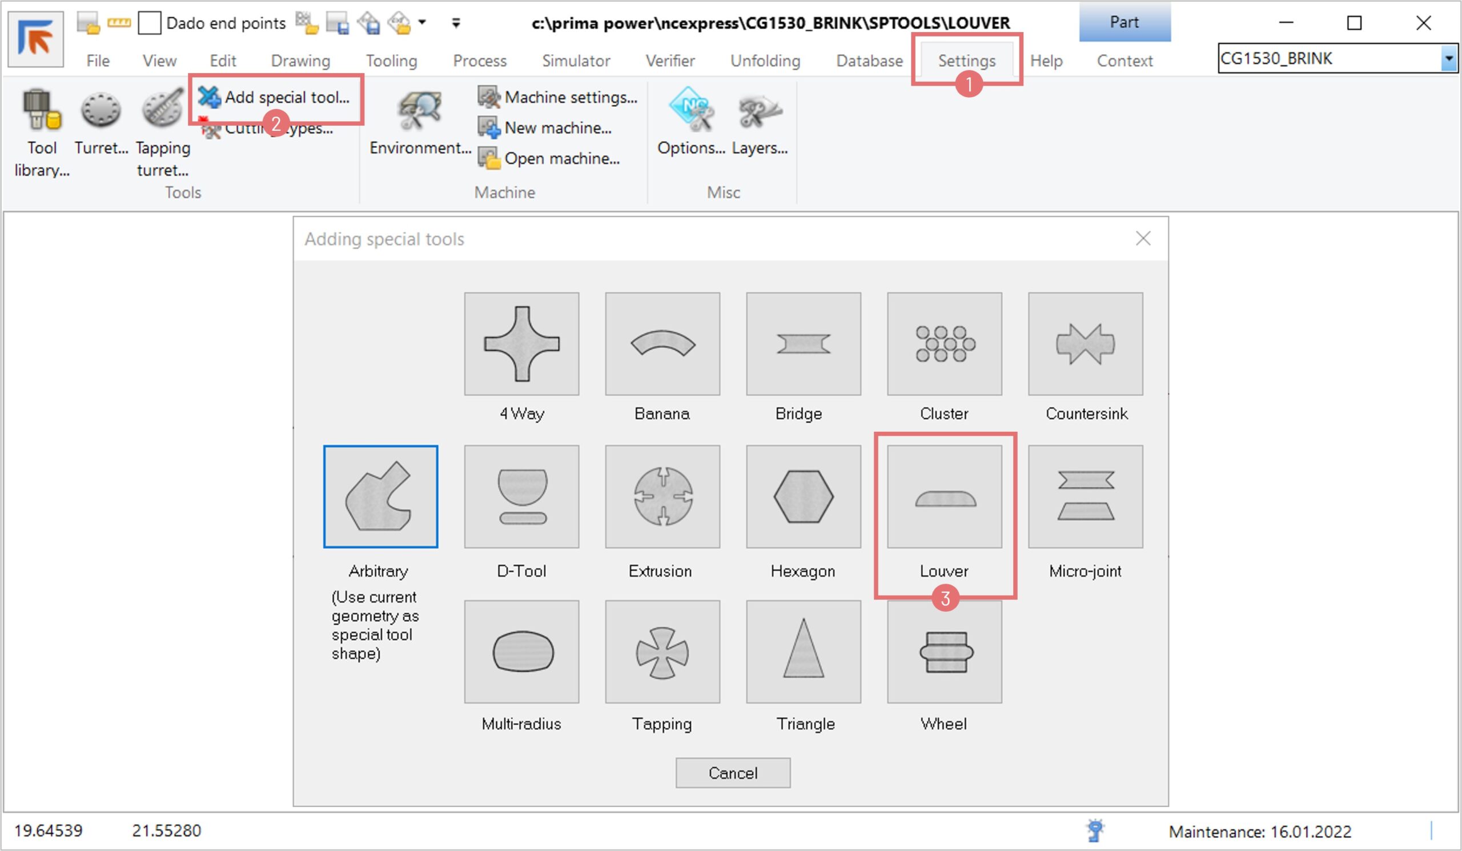Choose the Banana tool shape
Viewport: 1462px width, 851px height.
pyautogui.click(x=662, y=344)
